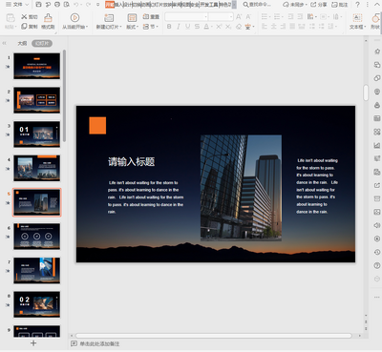Image resolution: width=382 pixels, height=352 pixels.
Task: Click the numbered list icon
Action: [x=277, y=16]
